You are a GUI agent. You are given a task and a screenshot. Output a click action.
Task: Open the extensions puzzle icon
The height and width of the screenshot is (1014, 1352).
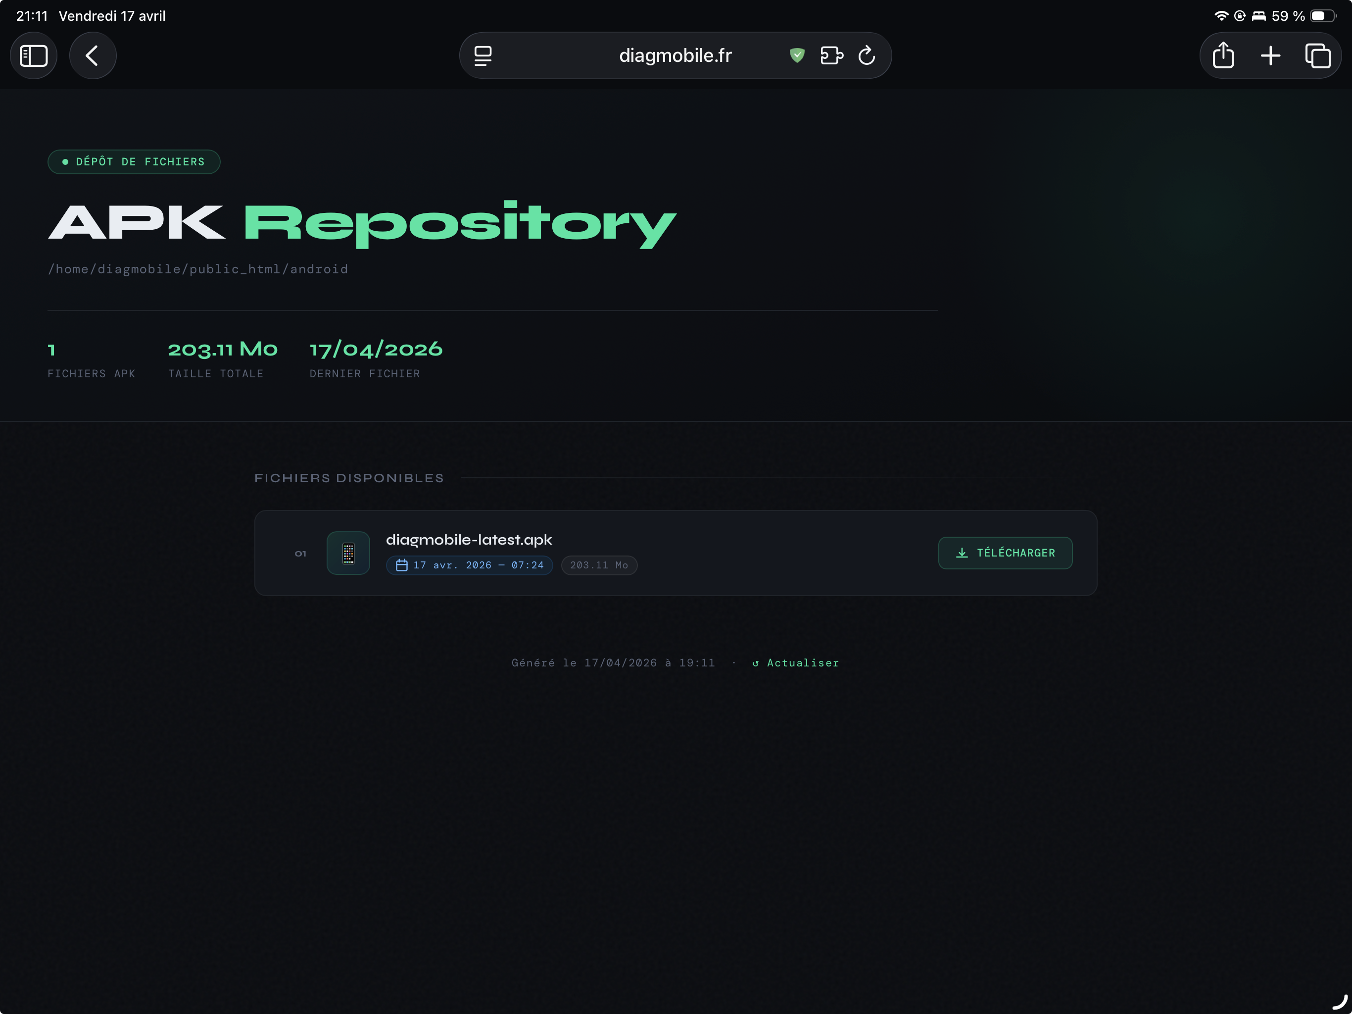(x=831, y=55)
